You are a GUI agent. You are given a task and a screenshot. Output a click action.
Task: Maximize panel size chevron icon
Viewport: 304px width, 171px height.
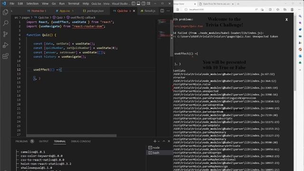point(164,141)
